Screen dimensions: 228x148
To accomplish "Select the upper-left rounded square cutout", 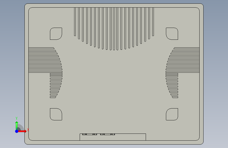I will [56, 34].
